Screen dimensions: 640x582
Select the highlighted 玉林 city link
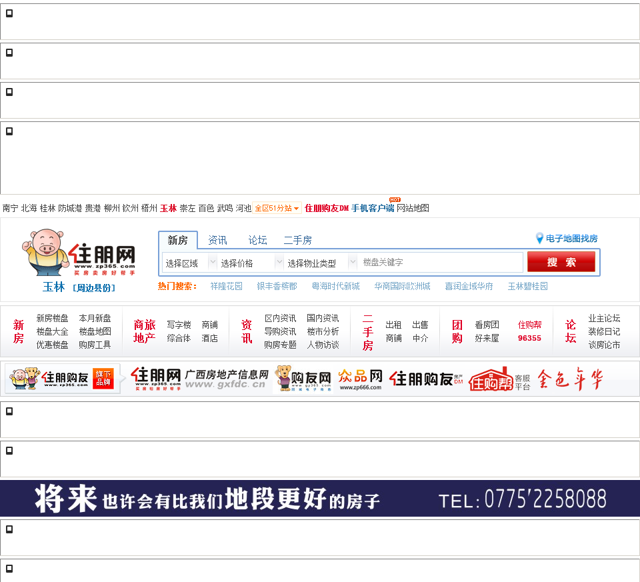click(168, 208)
